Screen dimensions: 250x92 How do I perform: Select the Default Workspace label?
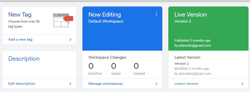pos(106,21)
